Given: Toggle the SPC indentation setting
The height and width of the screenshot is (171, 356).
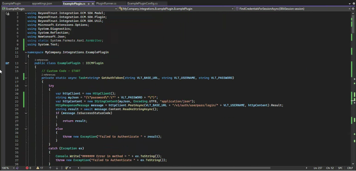Looking at the screenshot, I should [340, 168].
